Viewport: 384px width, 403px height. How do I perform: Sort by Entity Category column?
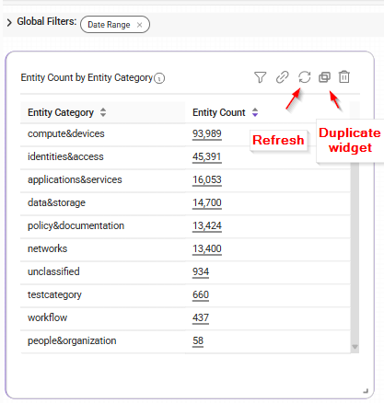coord(103,112)
